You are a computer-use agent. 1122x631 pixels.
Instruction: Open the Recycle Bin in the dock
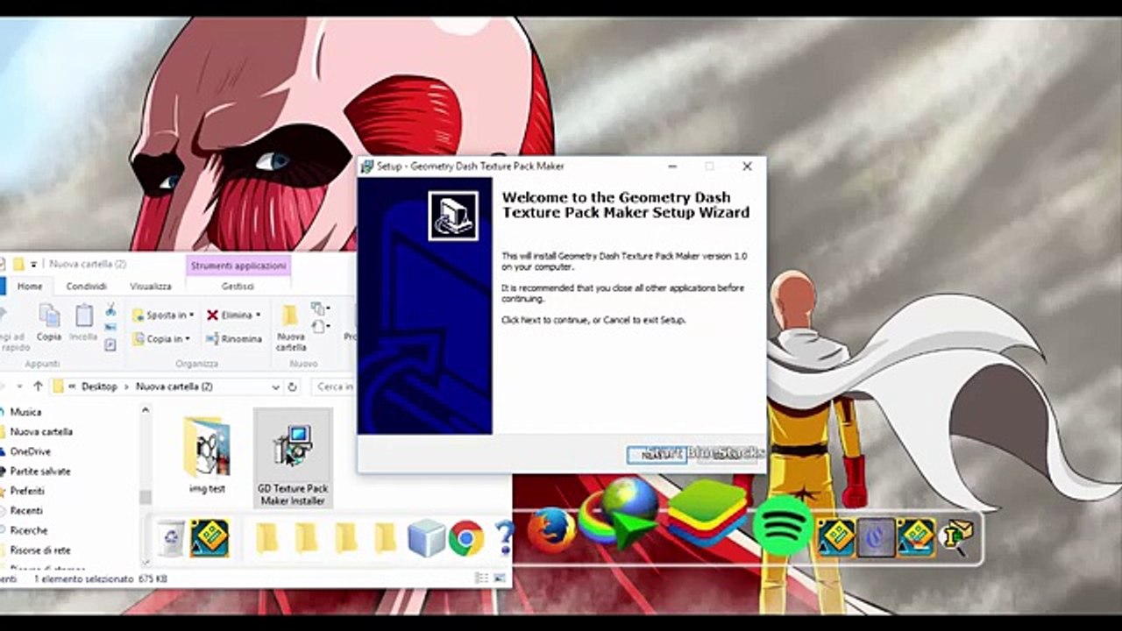170,537
